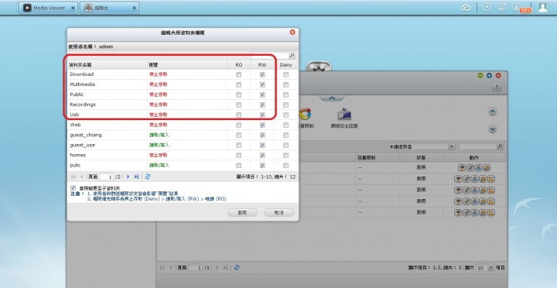Select the guest_chiang folder name
The image size is (557, 288).
click(x=86, y=135)
